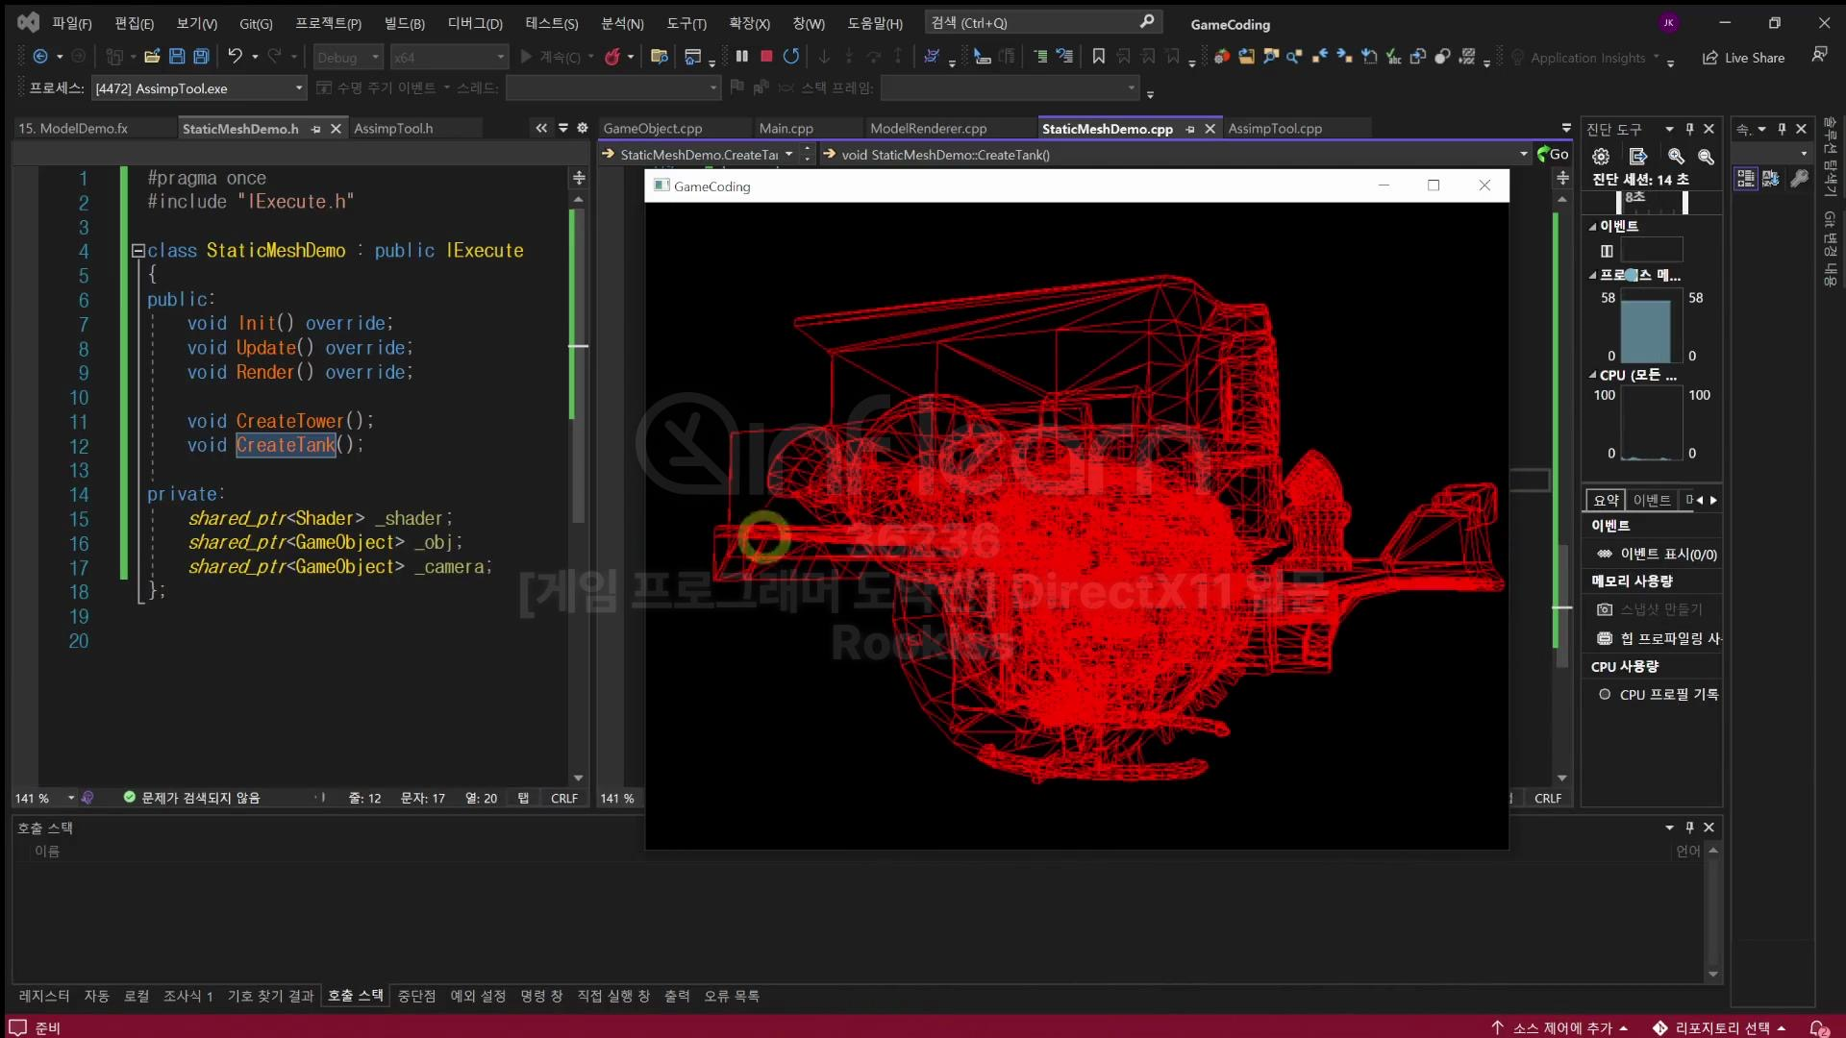The width and height of the screenshot is (1846, 1038).
Task: Click the Live Share button
Action: tap(1743, 58)
